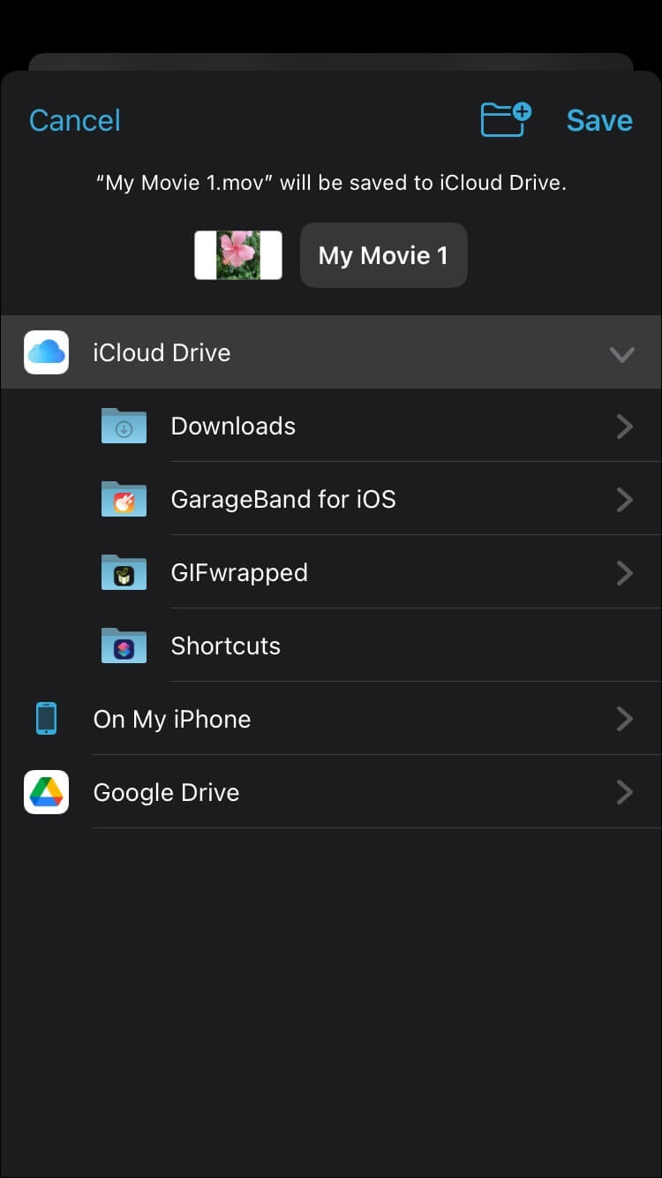Select the GIFwrapped folder name
Screen dimensions: 662x1178
(x=239, y=572)
